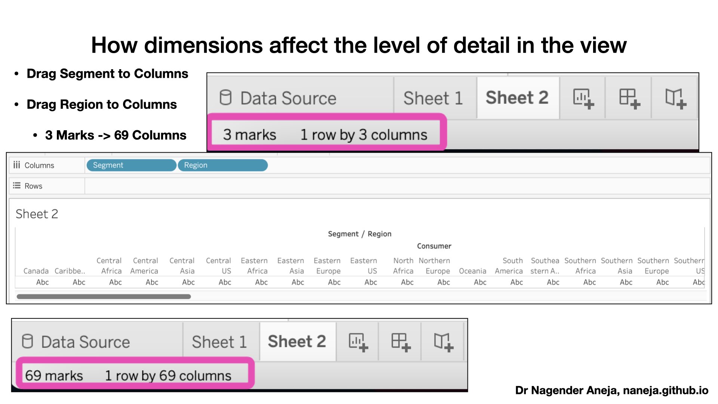Viewport: 718px width, 404px height.
Task: Click the Sheet 2 title text
Action: 37,214
